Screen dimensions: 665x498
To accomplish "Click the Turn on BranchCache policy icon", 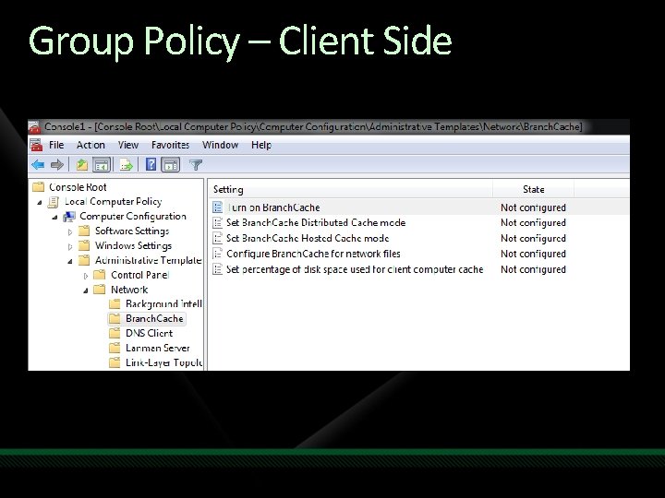I will [x=218, y=207].
